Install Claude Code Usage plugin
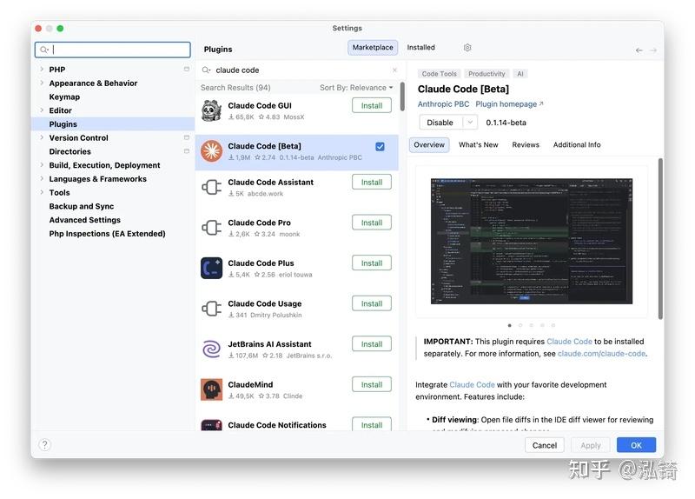This screenshot has height=499, width=695. click(x=372, y=304)
